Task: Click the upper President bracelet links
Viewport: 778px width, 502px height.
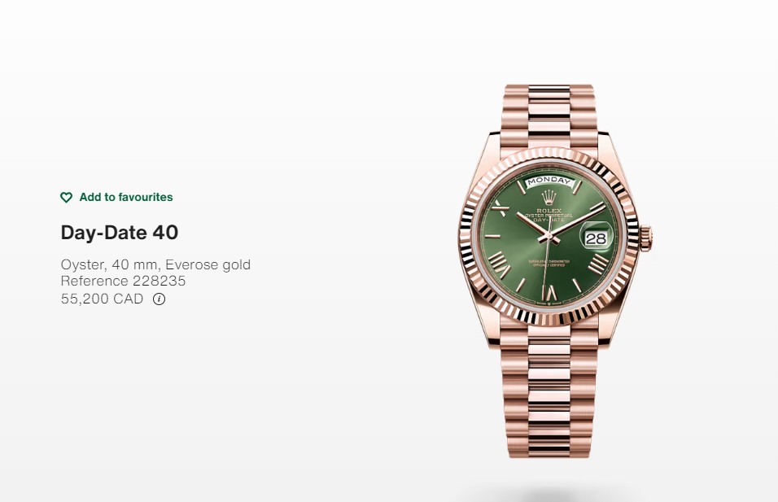Action: click(549, 115)
